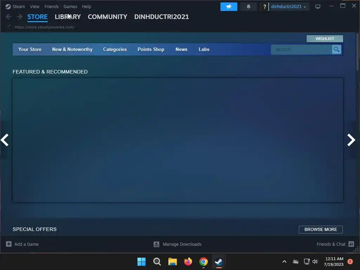Switch to Big Picture mode monitor icon

tap(318, 7)
